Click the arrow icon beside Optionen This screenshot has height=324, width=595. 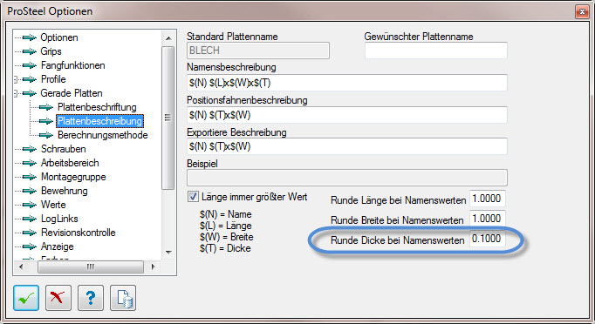pos(29,37)
